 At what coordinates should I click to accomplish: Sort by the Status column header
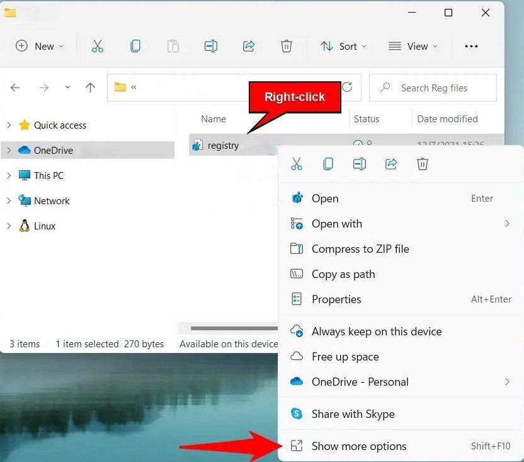367,118
